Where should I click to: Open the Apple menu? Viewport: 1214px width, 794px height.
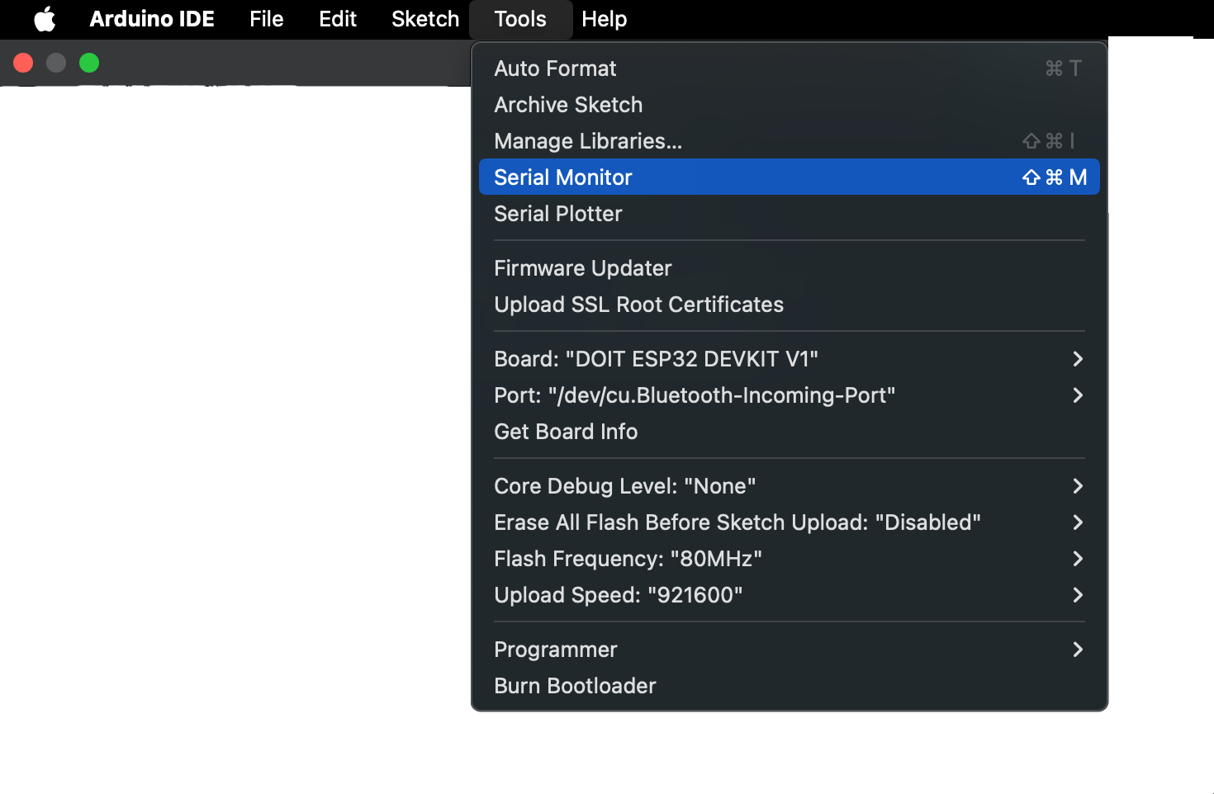[x=45, y=18]
